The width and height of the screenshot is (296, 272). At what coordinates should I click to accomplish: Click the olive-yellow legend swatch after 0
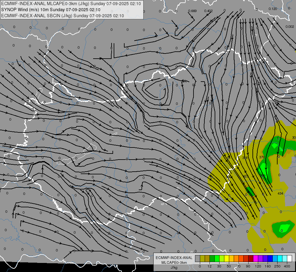coord(202,258)
